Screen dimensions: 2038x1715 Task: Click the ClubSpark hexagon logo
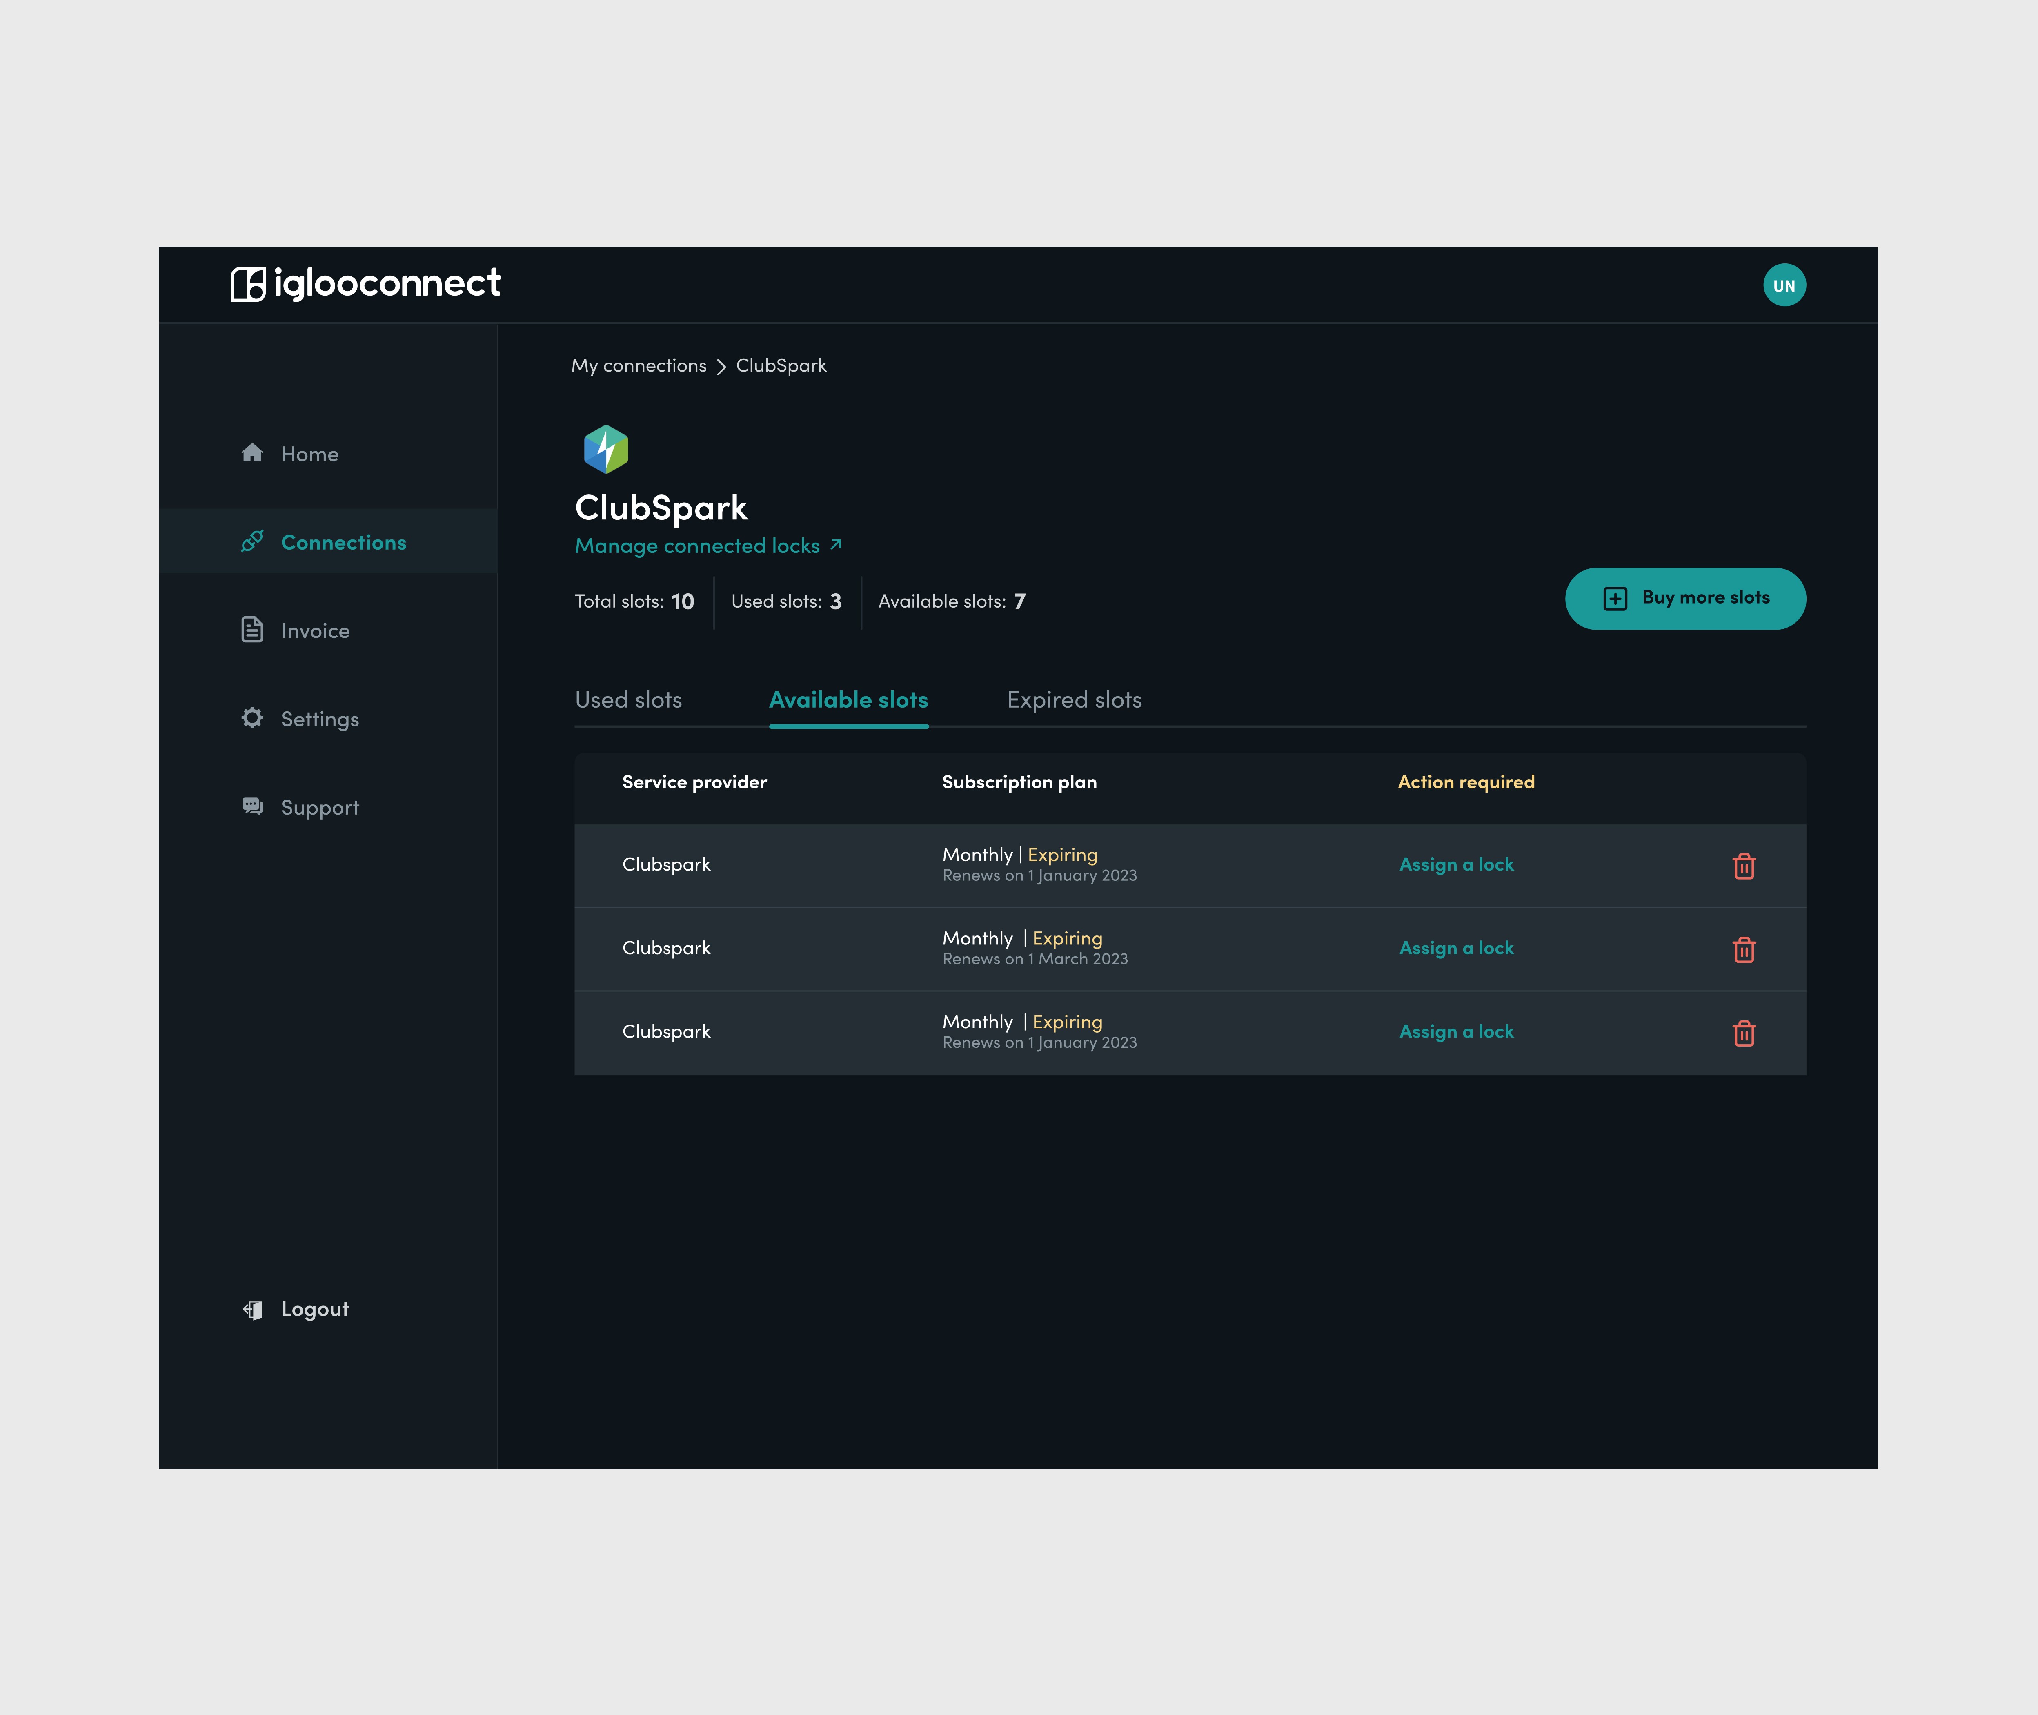605,449
